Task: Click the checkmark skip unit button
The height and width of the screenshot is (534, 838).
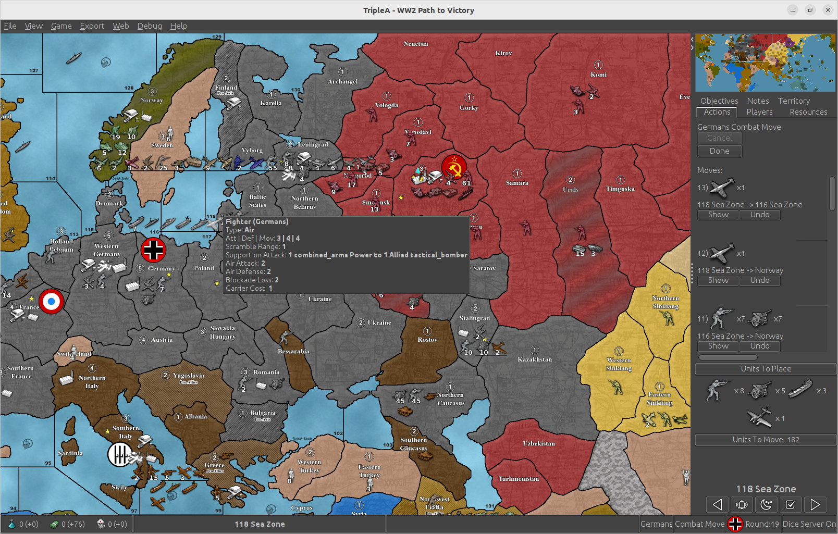Action: pyautogui.click(x=791, y=504)
